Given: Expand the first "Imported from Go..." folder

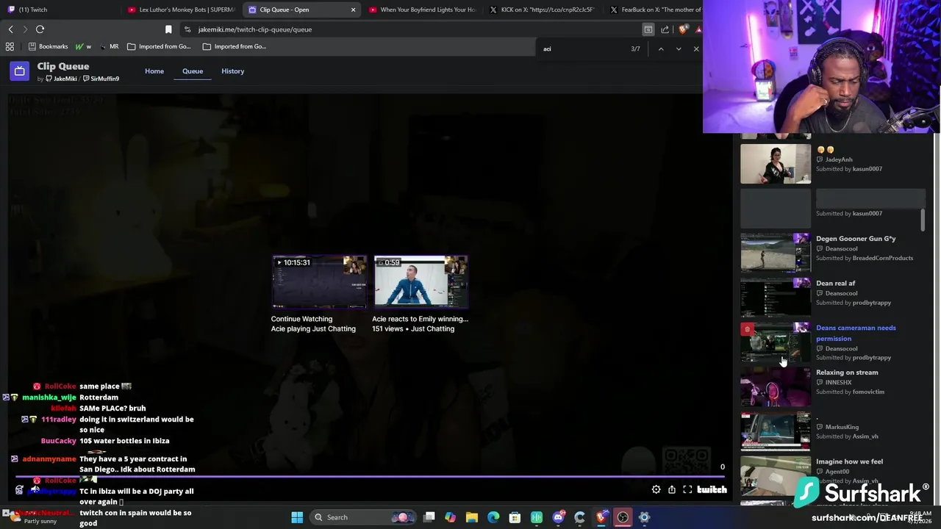Looking at the screenshot, I should coord(159,46).
